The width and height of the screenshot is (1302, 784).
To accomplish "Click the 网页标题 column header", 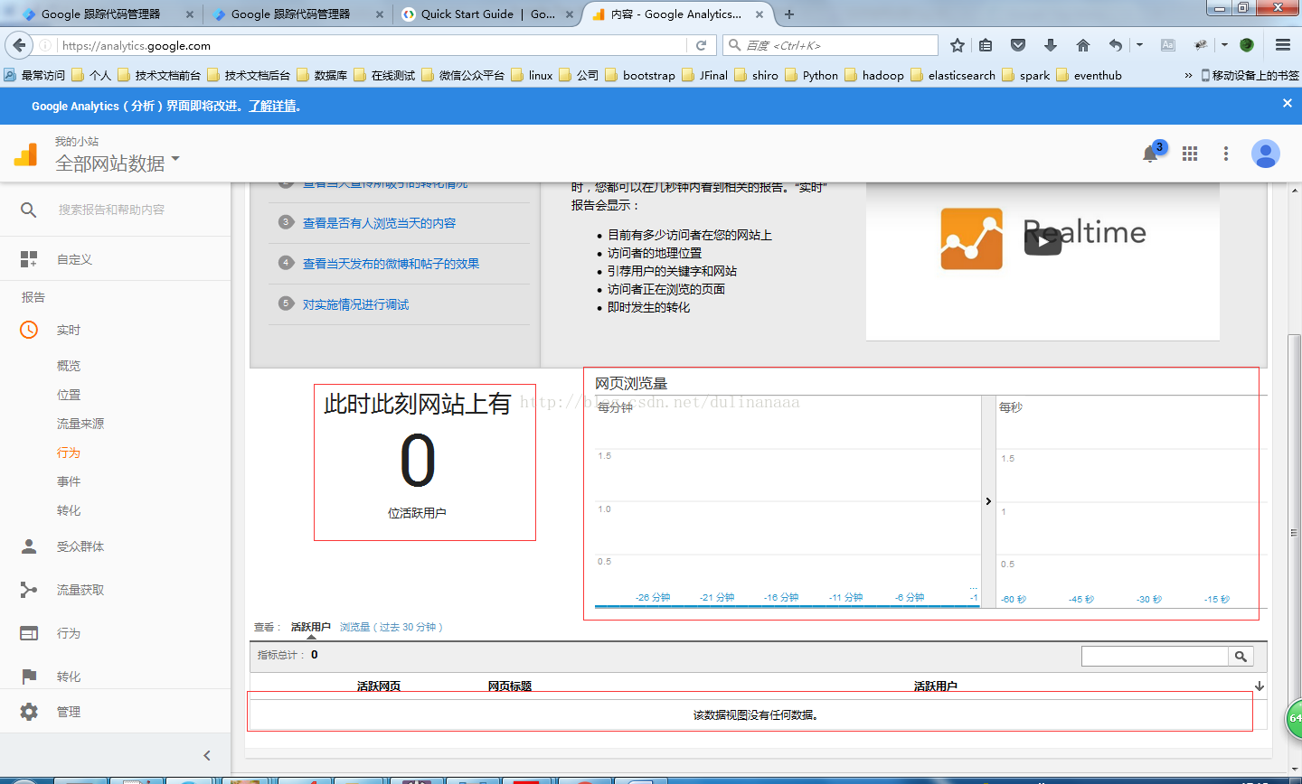I will click(510, 686).
